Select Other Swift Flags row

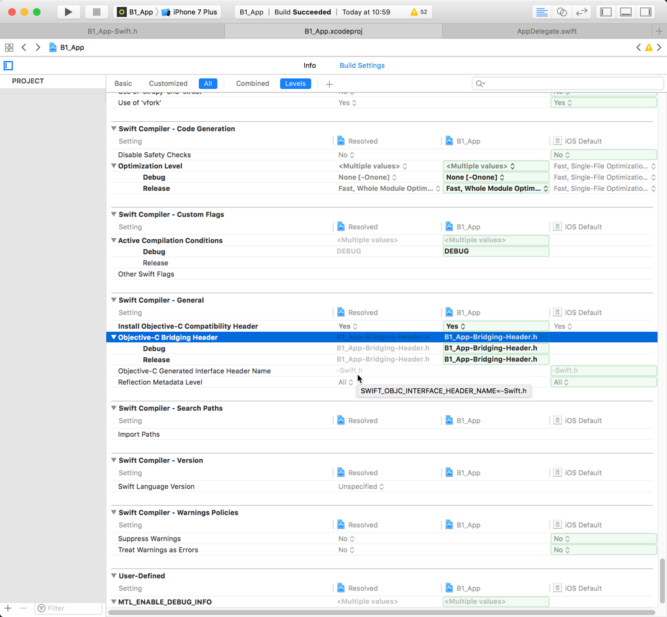381,274
